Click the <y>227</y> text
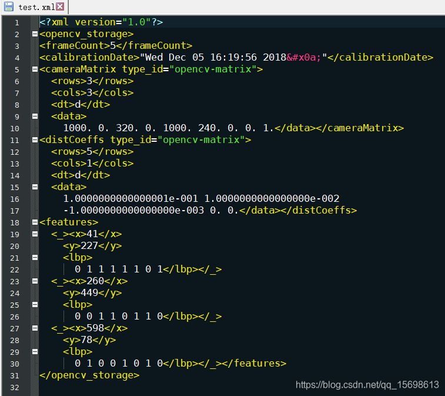This screenshot has width=445, height=396. tap(92, 246)
